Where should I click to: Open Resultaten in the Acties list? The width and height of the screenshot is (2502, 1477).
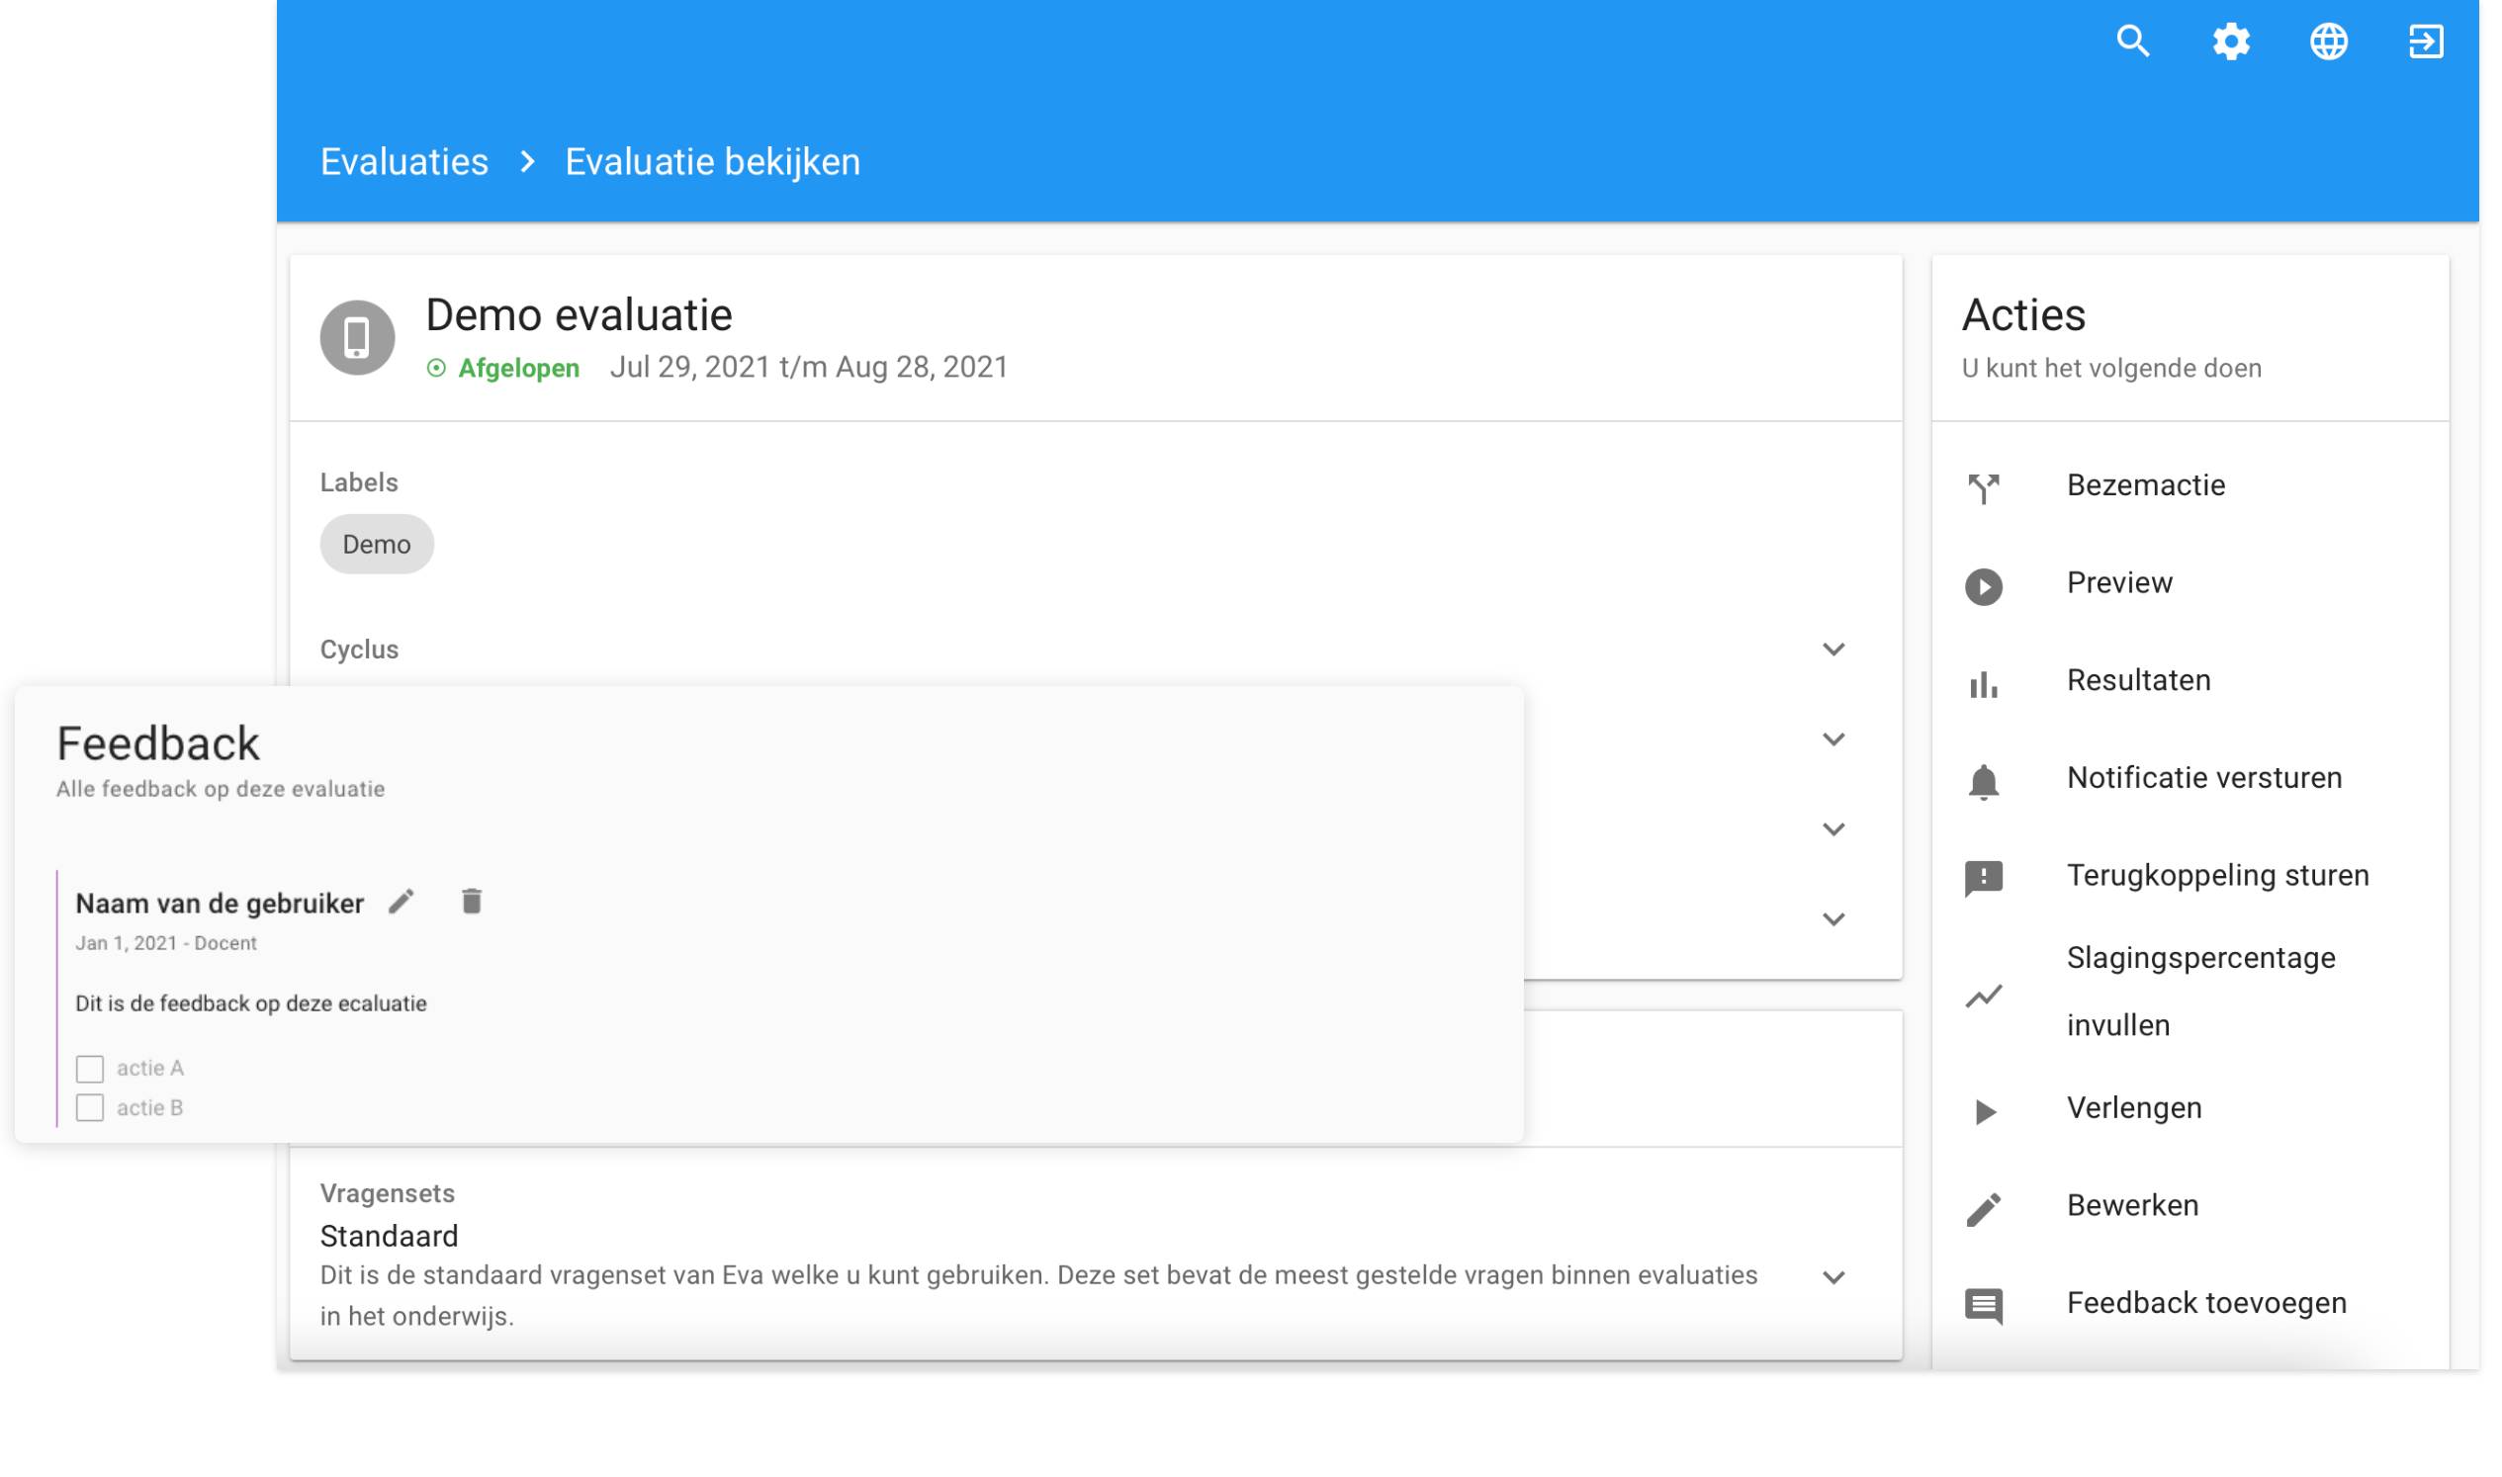(2138, 681)
